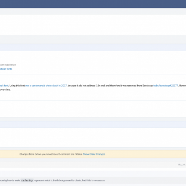Click the light blue header above task links
Image resolution: width=186 pixels, height=186 pixels.
point(93,48)
